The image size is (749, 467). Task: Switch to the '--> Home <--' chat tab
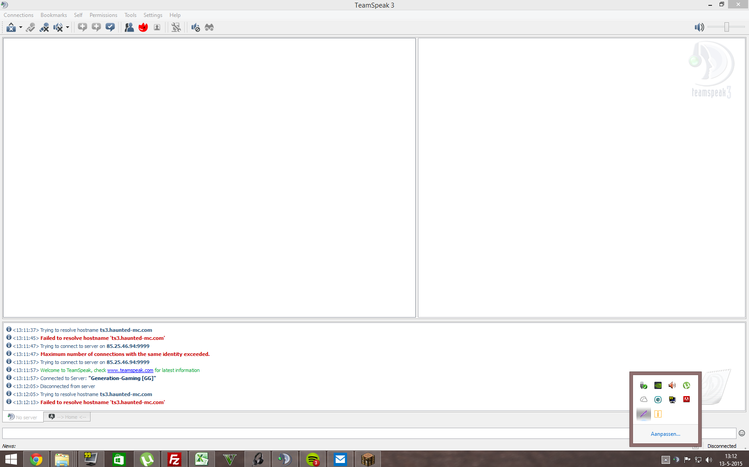click(x=67, y=417)
